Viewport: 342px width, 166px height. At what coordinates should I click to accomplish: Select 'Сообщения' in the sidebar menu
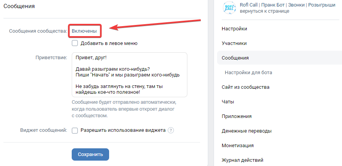tap(235, 58)
